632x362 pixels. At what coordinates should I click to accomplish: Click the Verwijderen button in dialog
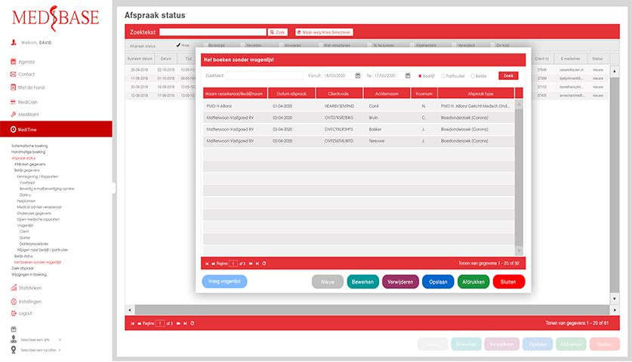tap(400, 282)
